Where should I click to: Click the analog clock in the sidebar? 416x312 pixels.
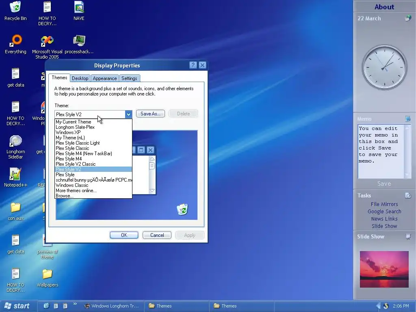point(384,67)
